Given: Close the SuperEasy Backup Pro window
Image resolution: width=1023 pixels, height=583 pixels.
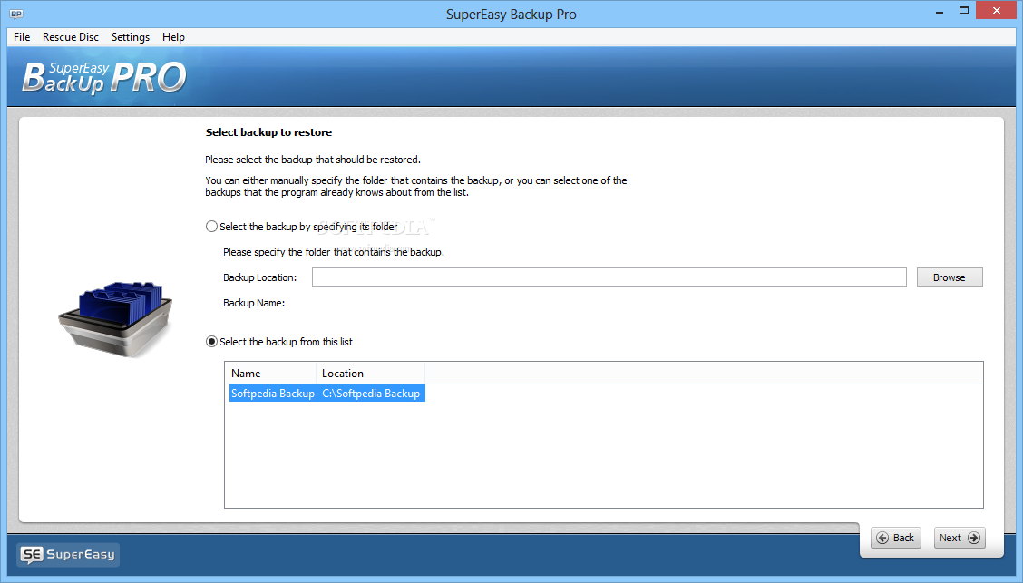Looking at the screenshot, I should point(997,11).
